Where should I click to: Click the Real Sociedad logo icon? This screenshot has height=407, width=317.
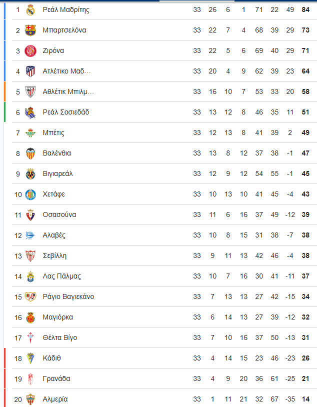30,112
